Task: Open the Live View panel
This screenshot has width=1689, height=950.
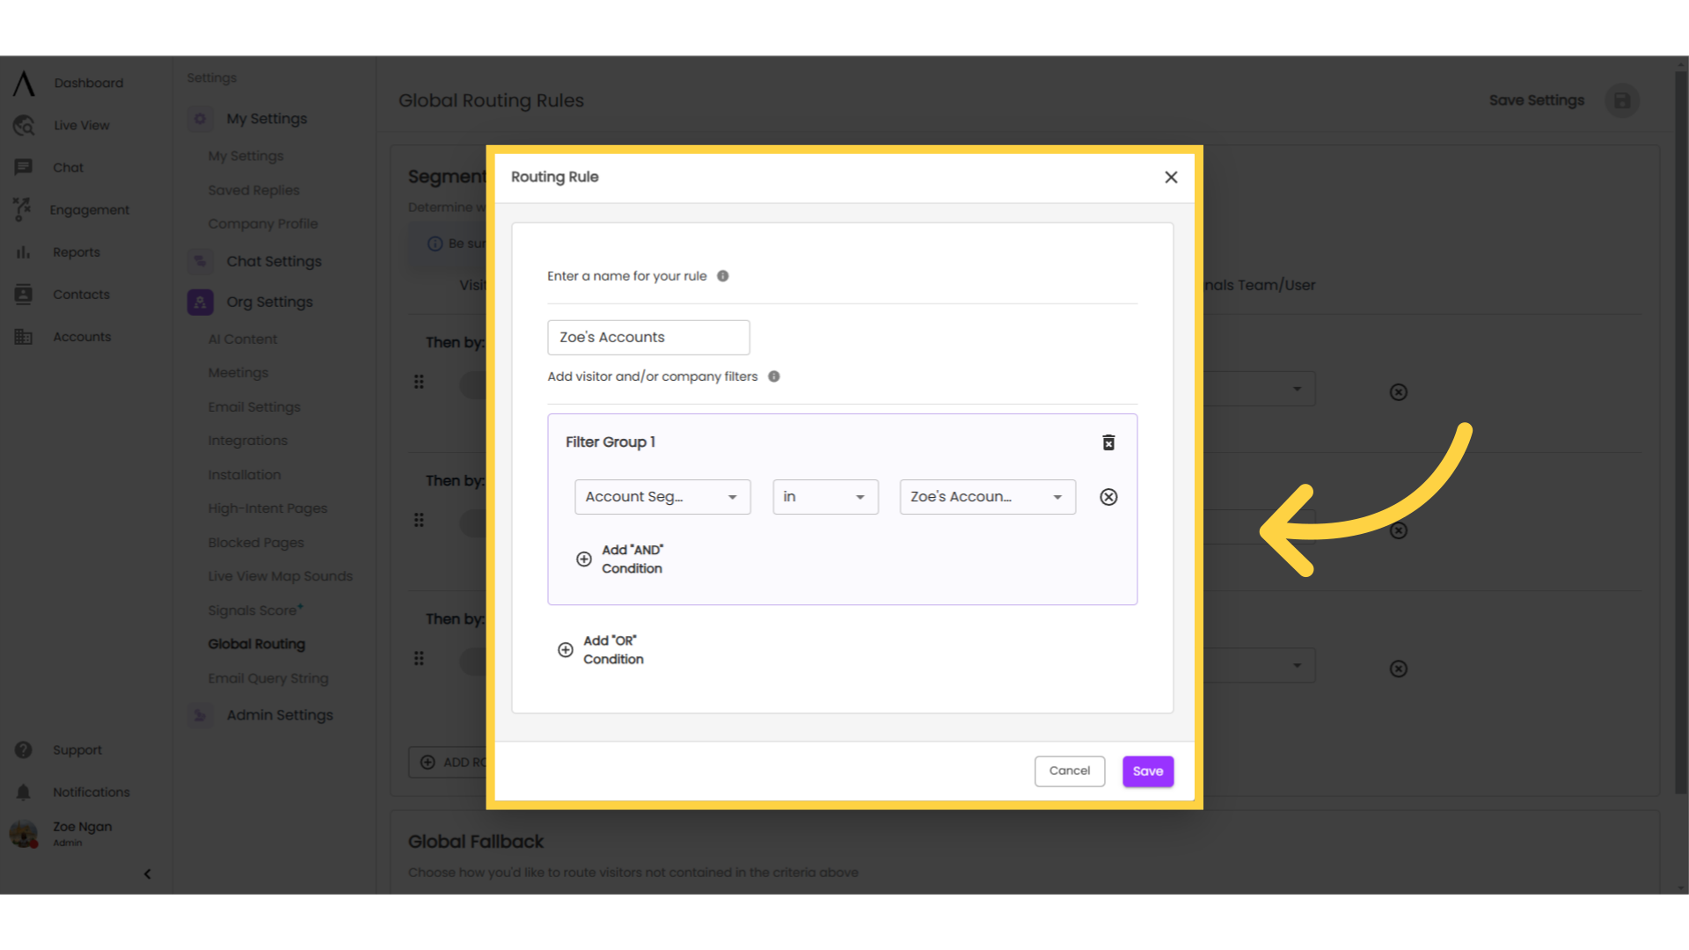Action: tap(79, 125)
